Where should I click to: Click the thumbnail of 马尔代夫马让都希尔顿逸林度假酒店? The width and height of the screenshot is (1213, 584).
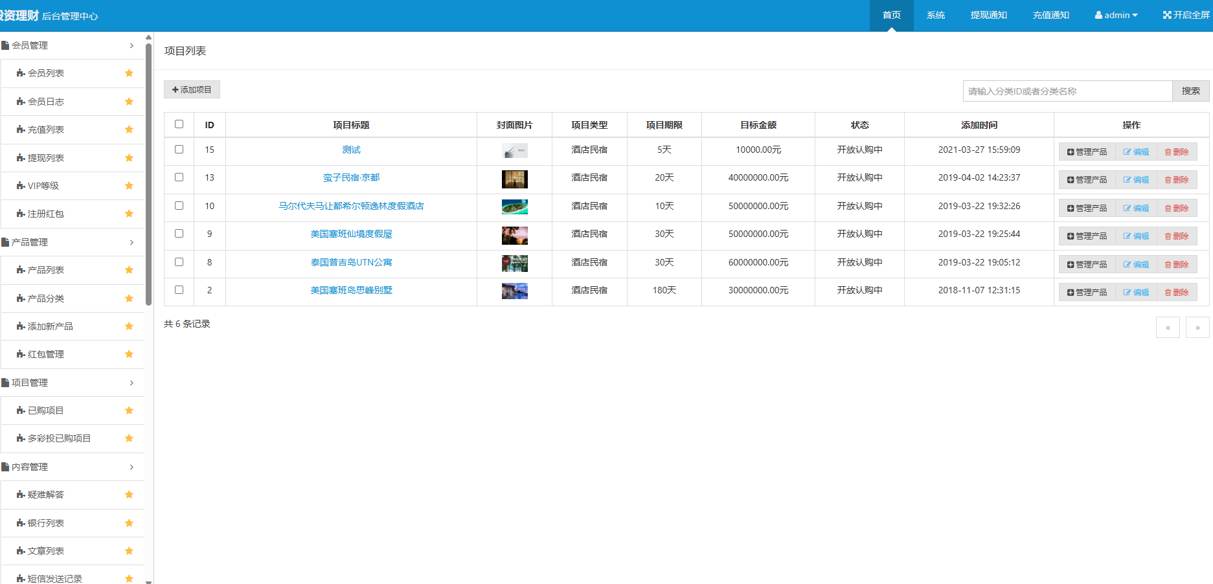514,207
